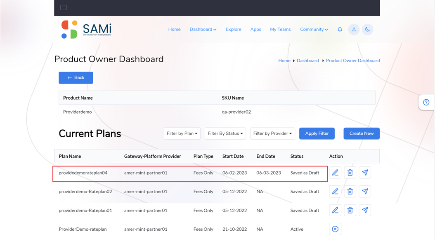Click the trash icon for providerdemo-Rateplan02

pos(350,192)
